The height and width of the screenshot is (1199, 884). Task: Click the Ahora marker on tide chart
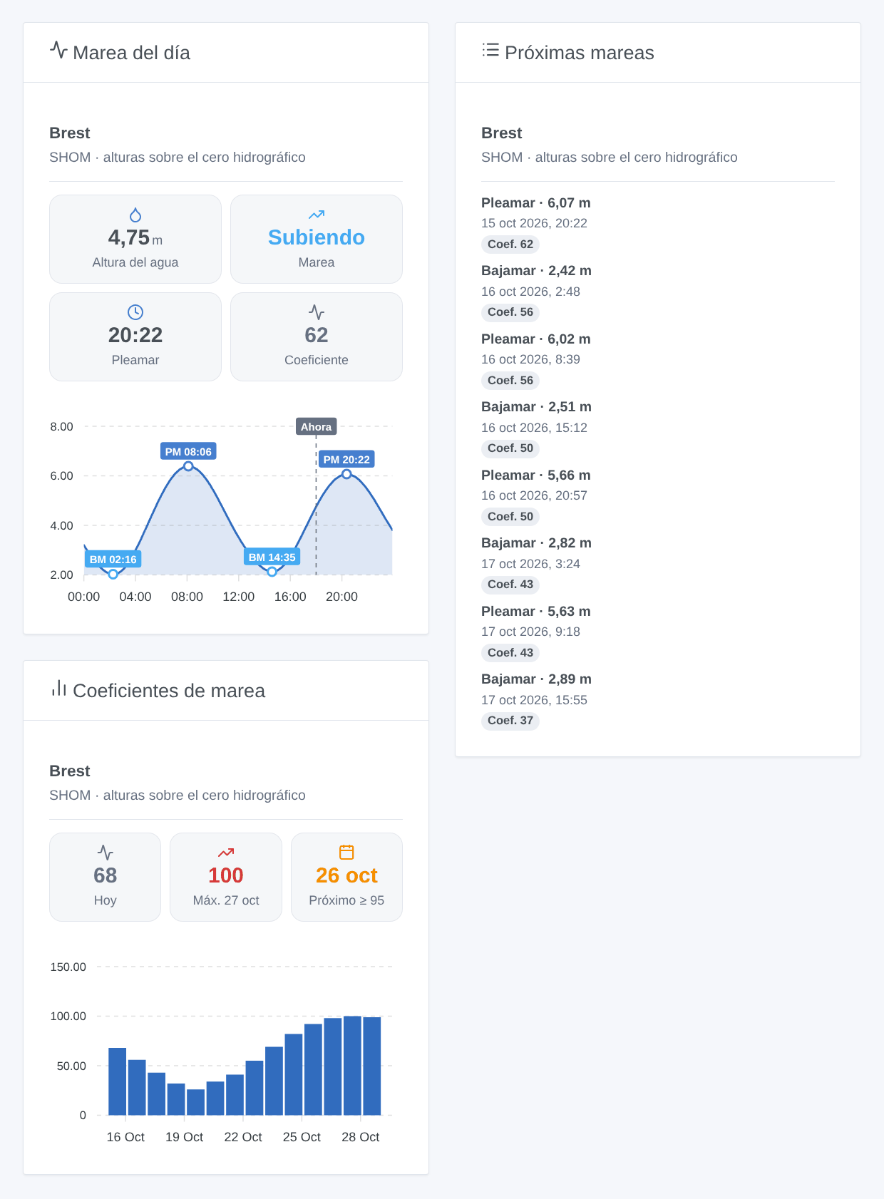coord(317,427)
